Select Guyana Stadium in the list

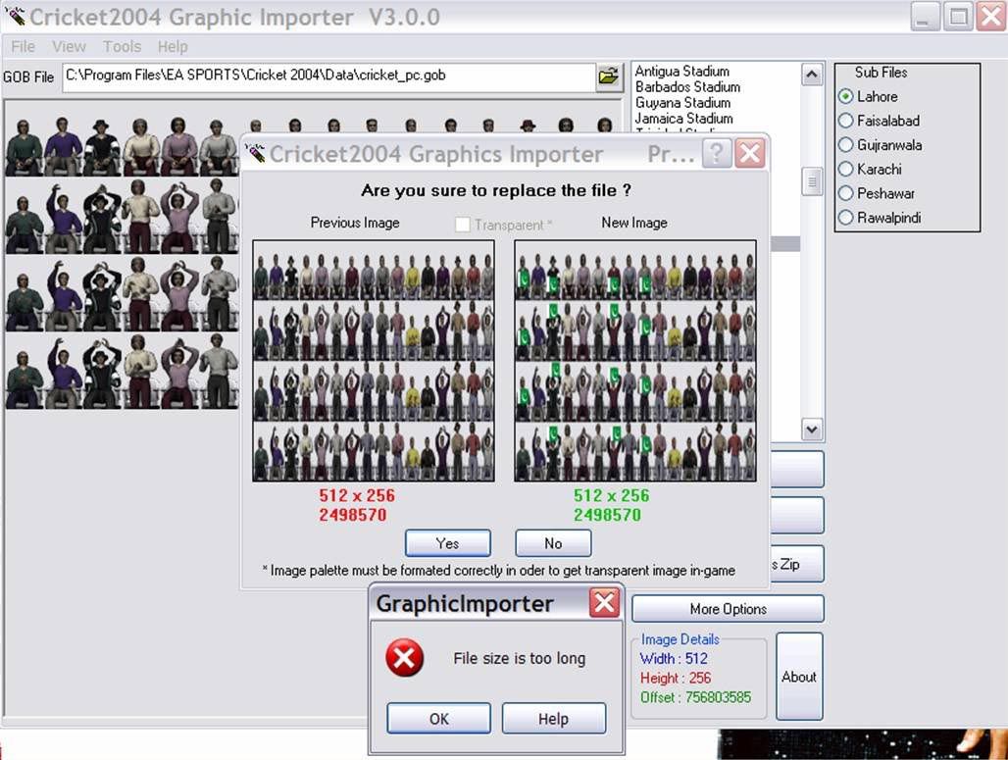click(682, 103)
